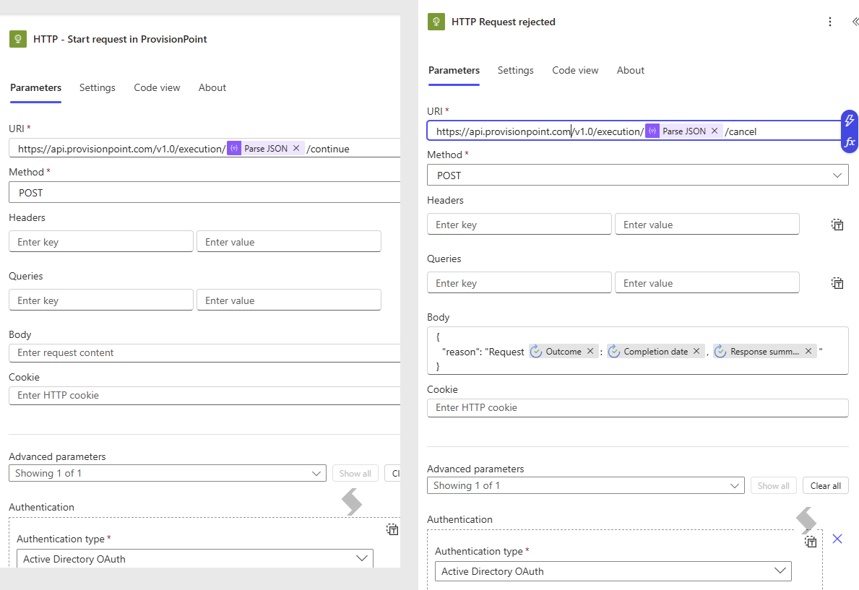Open About tab in Start request panel

point(212,87)
